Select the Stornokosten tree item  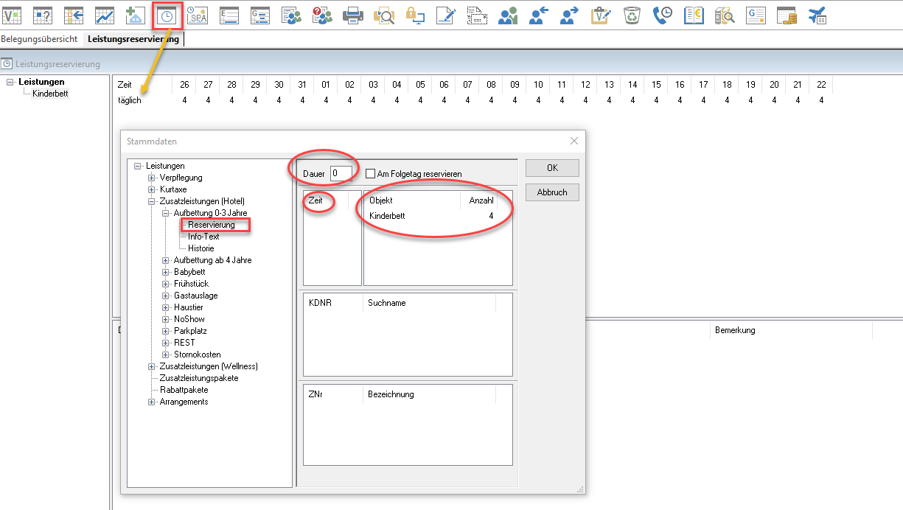click(197, 354)
